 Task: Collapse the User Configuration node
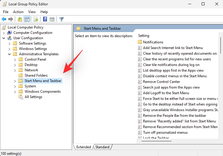(4, 38)
